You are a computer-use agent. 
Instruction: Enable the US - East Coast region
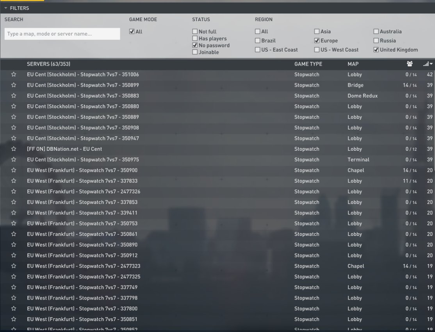[x=258, y=50]
